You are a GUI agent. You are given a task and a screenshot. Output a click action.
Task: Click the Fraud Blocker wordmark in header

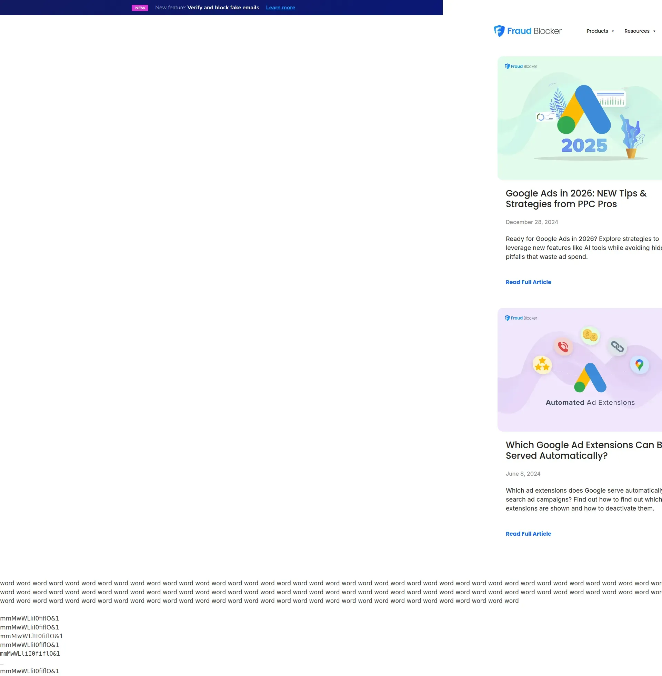534,31
